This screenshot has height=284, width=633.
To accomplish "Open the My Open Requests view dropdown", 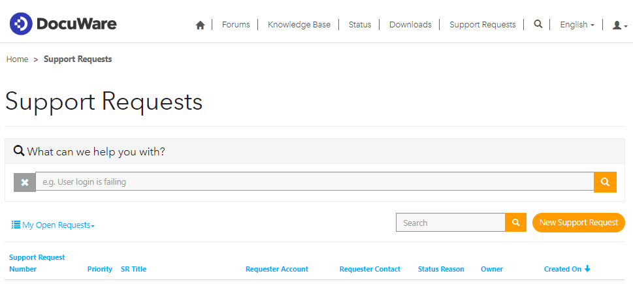I will pos(54,225).
